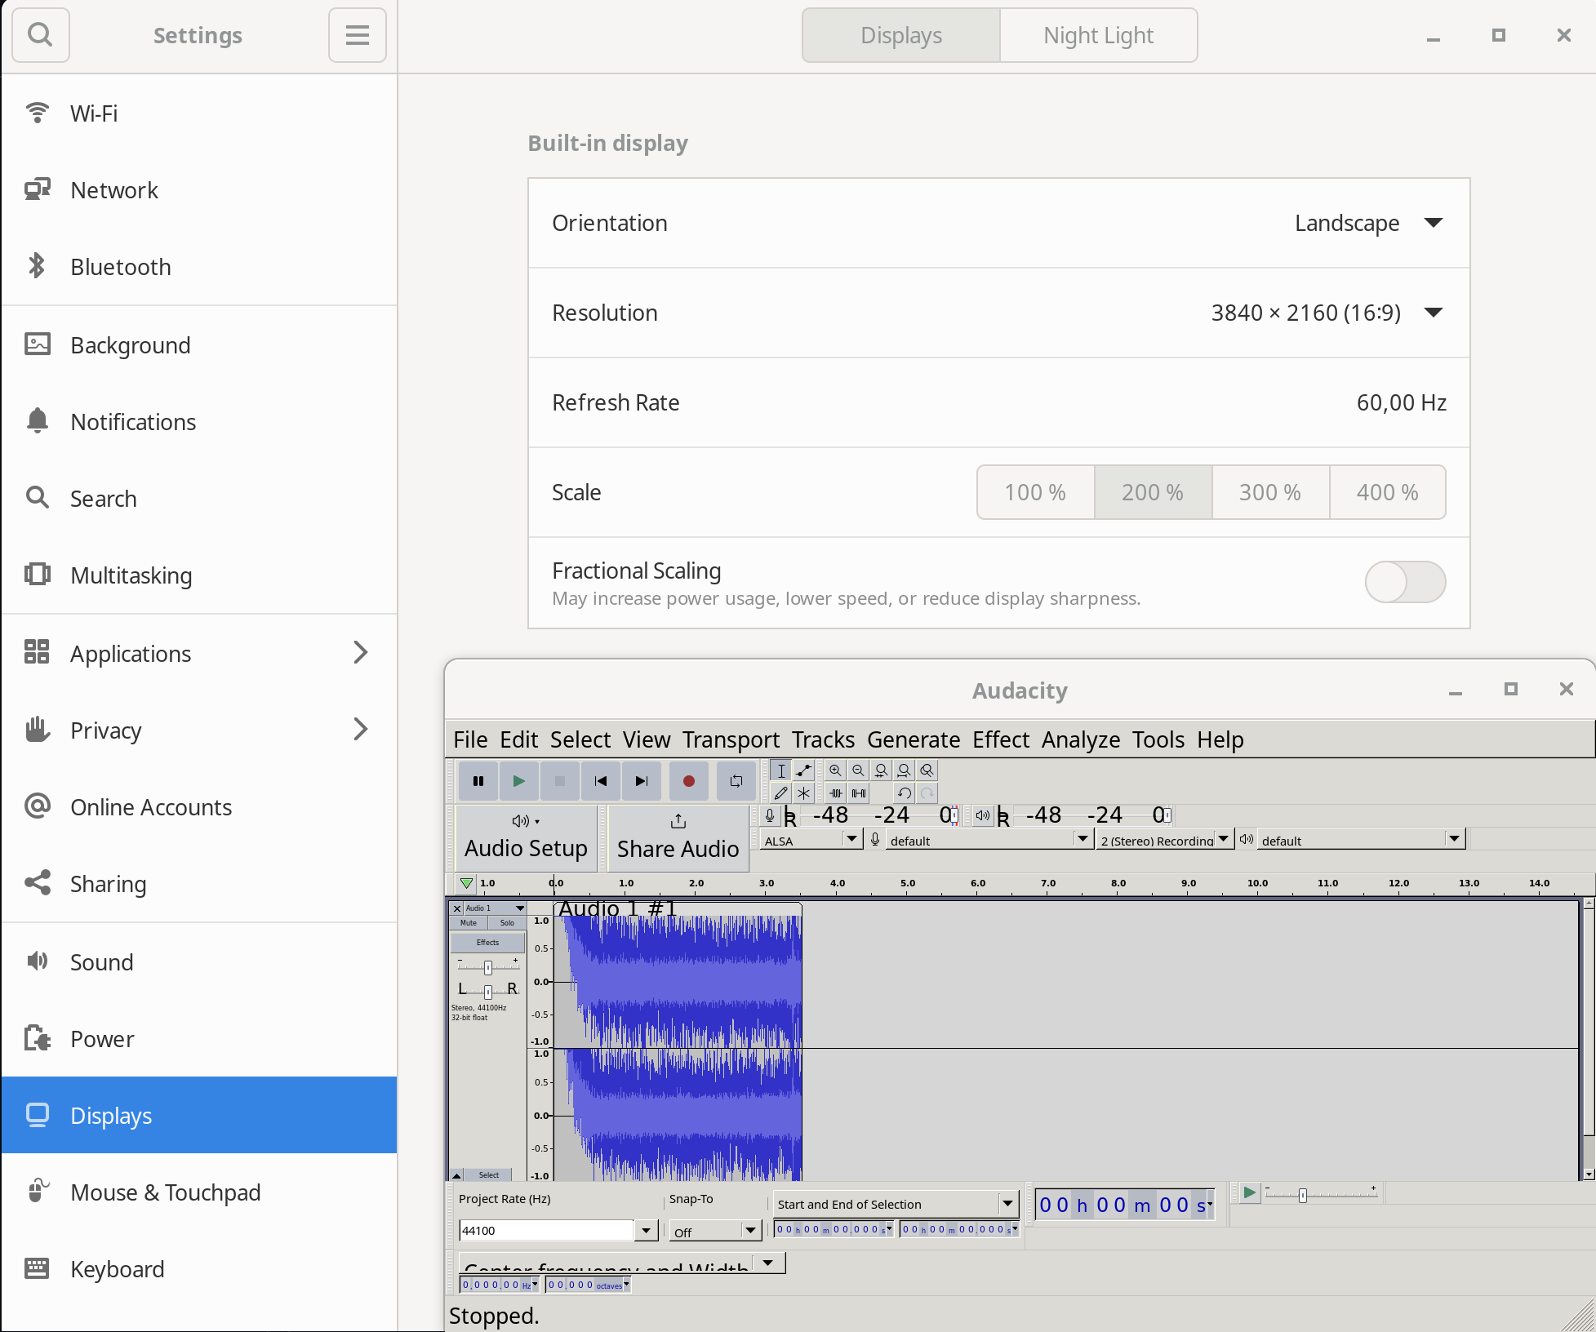Click the Zoom In magnifier icon
This screenshot has width=1596, height=1332.
pos(835,770)
